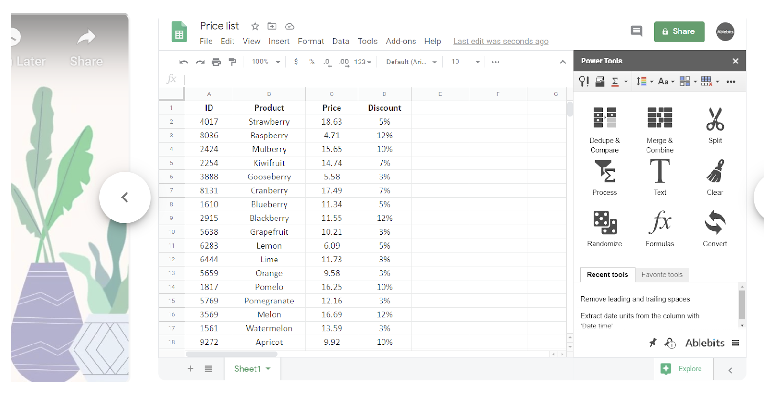Viewport: 764px width, 407px height.
Task: Open the Randomize tool
Action: (605, 229)
